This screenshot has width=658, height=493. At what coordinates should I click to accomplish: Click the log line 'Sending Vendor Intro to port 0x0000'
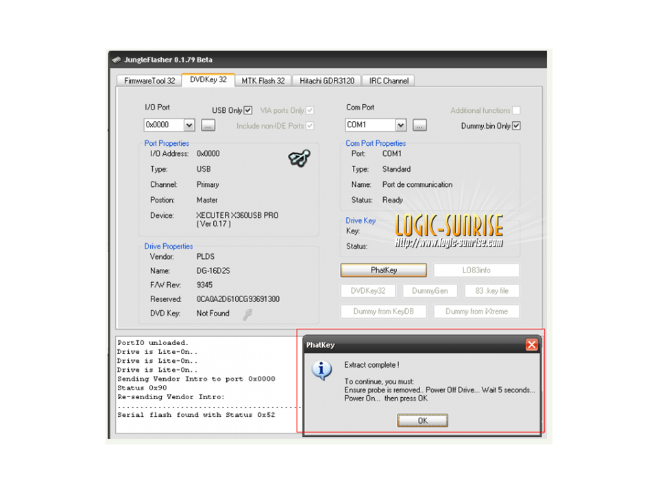(x=196, y=379)
